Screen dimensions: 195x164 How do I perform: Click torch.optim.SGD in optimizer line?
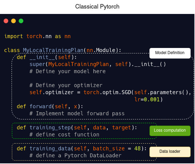tap(107, 93)
